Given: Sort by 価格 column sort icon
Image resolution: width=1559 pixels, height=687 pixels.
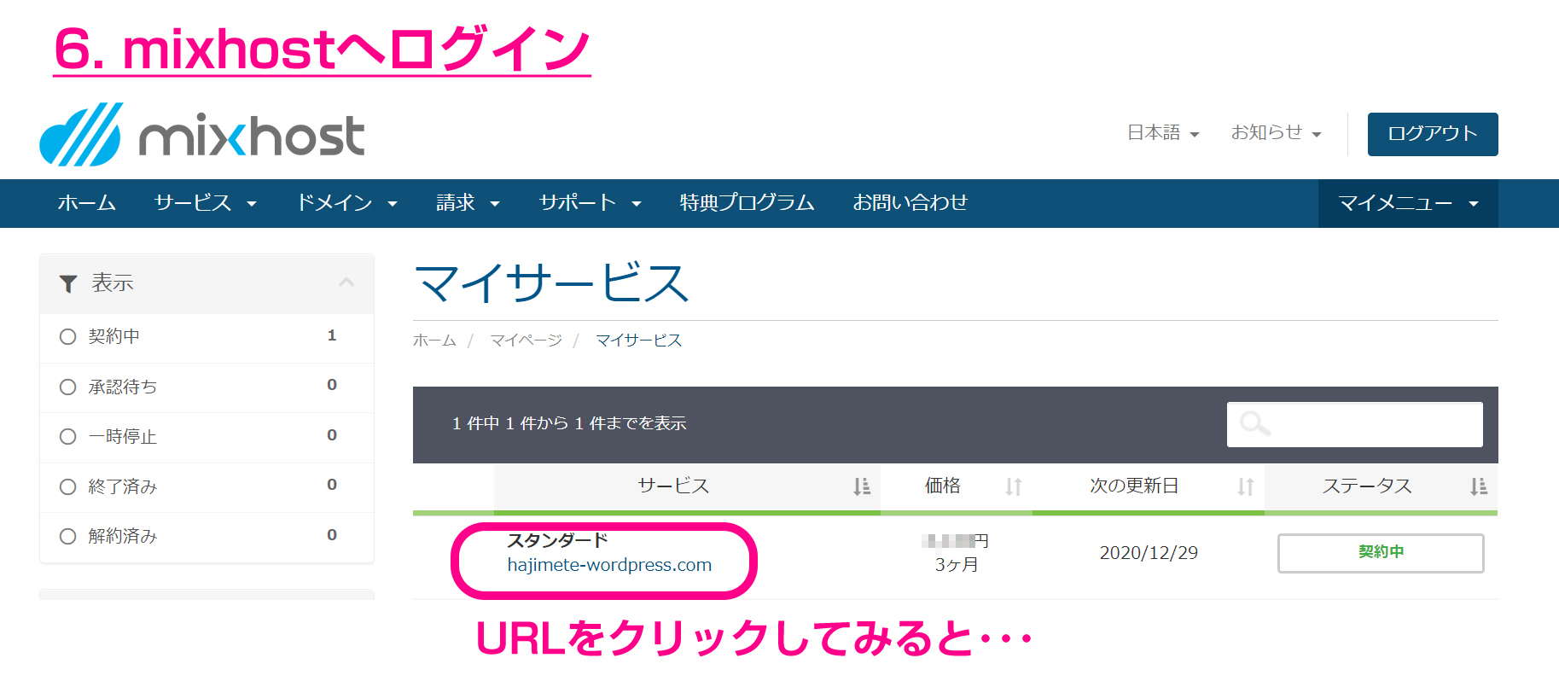Looking at the screenshot, I should pos(1014,486).
